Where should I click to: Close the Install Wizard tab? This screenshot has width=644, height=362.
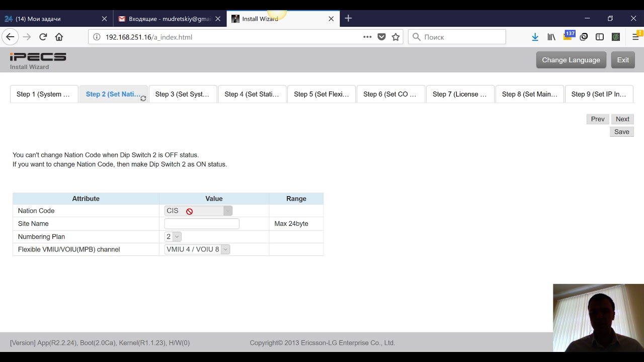click(x=331, y=19)
